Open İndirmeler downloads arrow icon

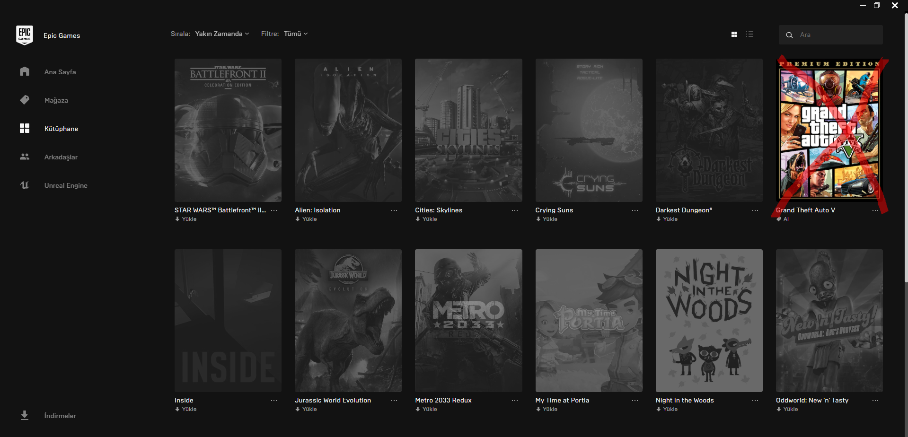click(x=25, y=415)
